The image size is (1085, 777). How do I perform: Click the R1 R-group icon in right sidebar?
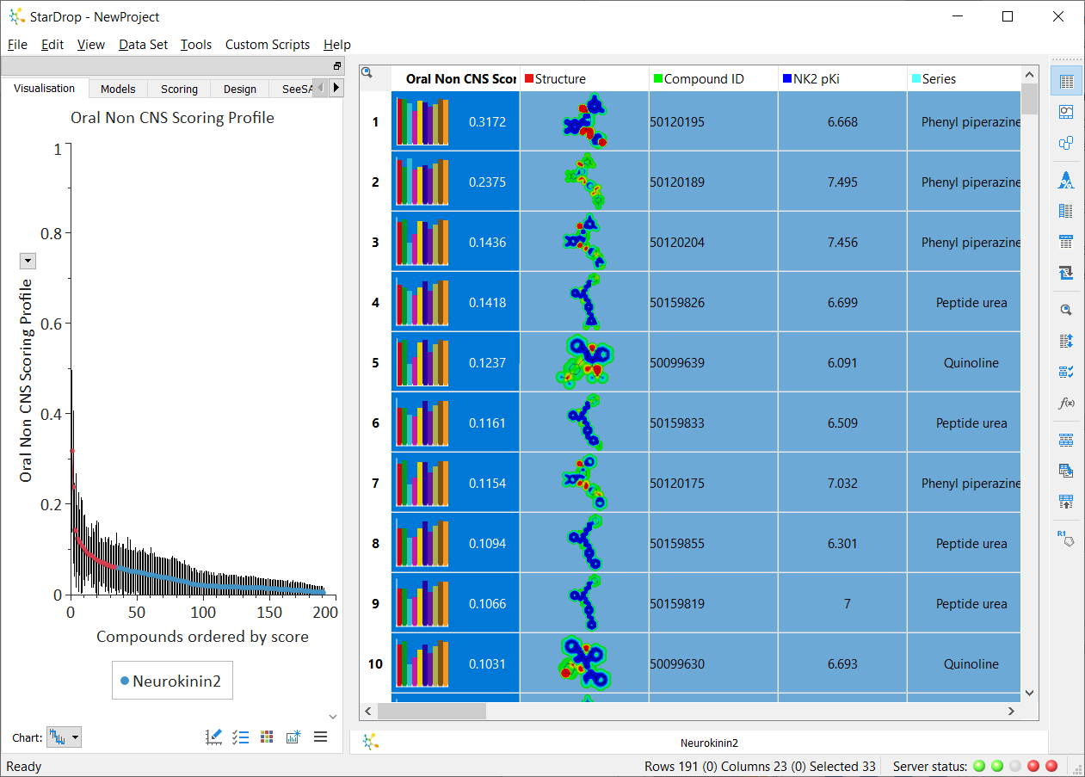pos(1067,539)
